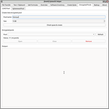Click the "(no pools)" status text
Image resolution: width=109 pixels, height=109 pixels.
pyautogui.click(x=15, y=38)
